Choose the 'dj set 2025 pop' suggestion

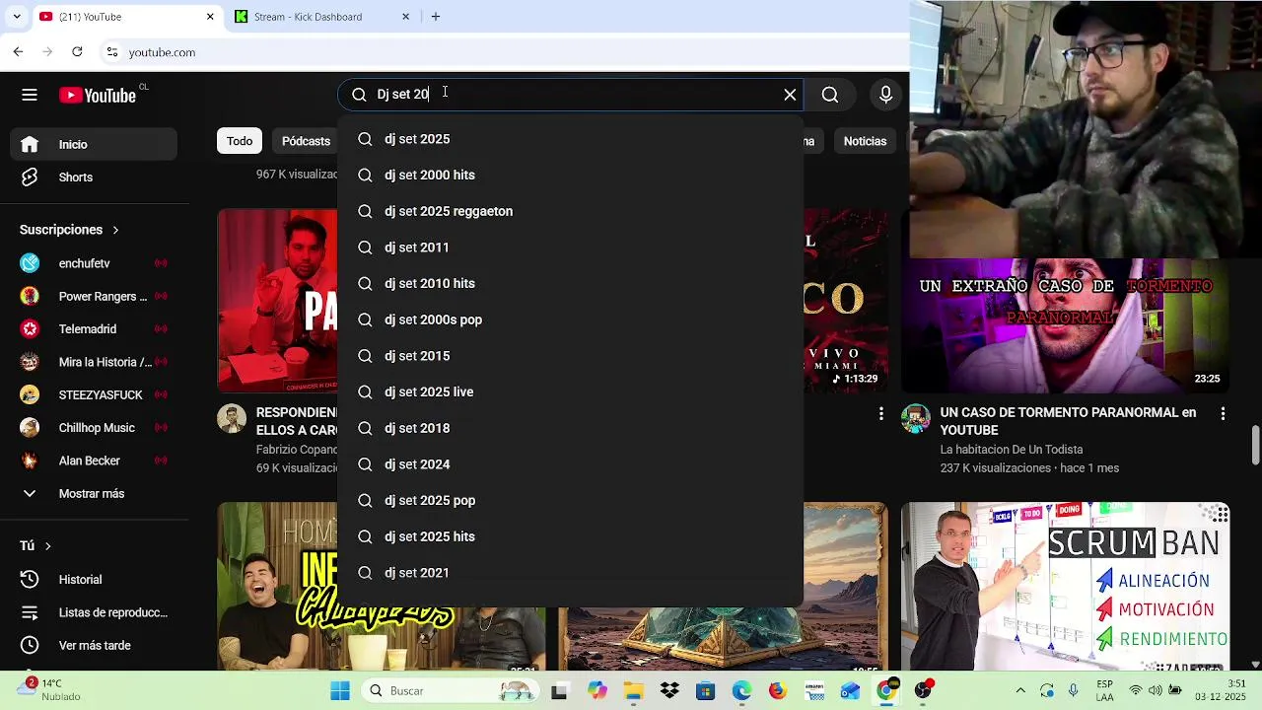point(571,501)
